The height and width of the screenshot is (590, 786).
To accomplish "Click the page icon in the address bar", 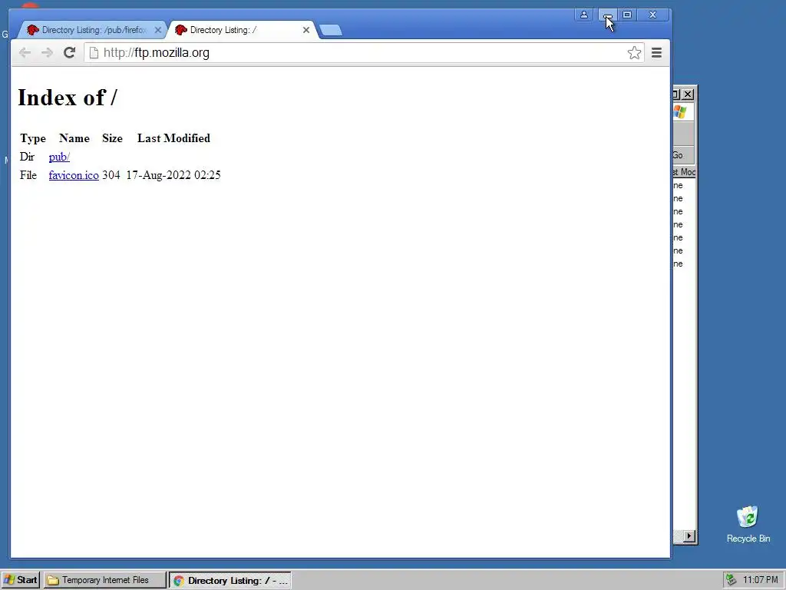I will (x=94, y=53).
